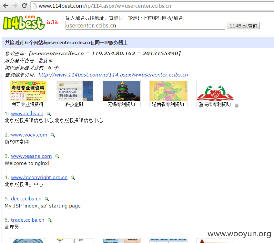Click the "My JSP 'index.jsp' starting page" text
The height and width of the screenshot is (243, 274).
pyautogui.click(x=43, y=206)
